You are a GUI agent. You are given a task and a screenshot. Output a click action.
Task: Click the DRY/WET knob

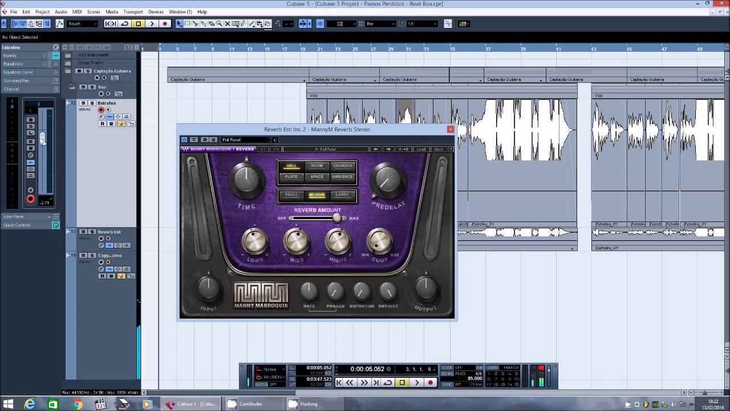[388, 292]
